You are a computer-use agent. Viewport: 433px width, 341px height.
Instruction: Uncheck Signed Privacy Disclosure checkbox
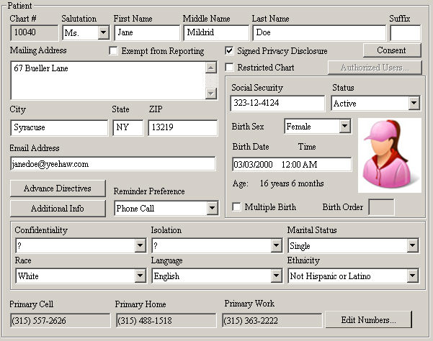(229, 51)
